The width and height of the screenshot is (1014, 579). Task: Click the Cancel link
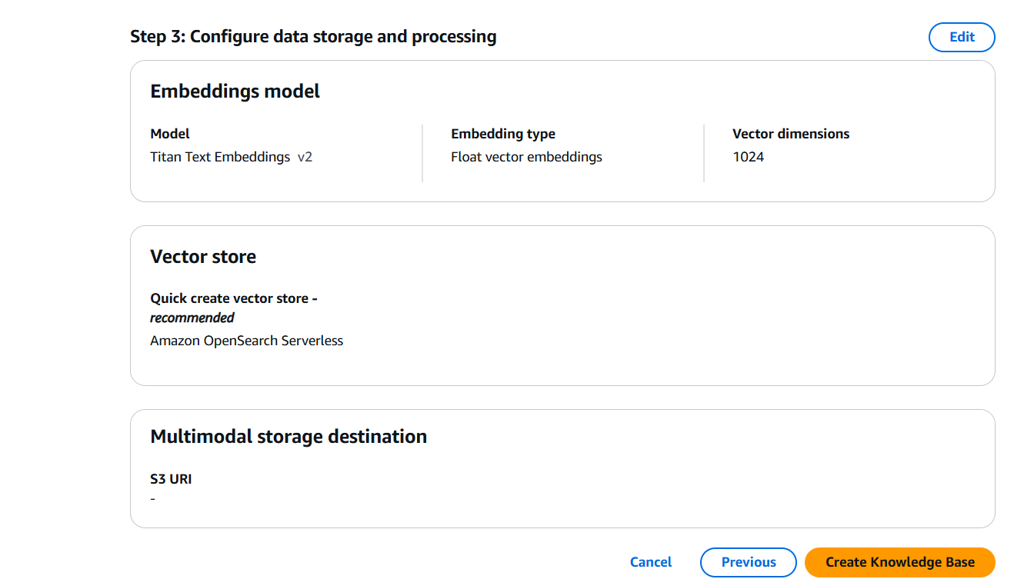[650, 562]
